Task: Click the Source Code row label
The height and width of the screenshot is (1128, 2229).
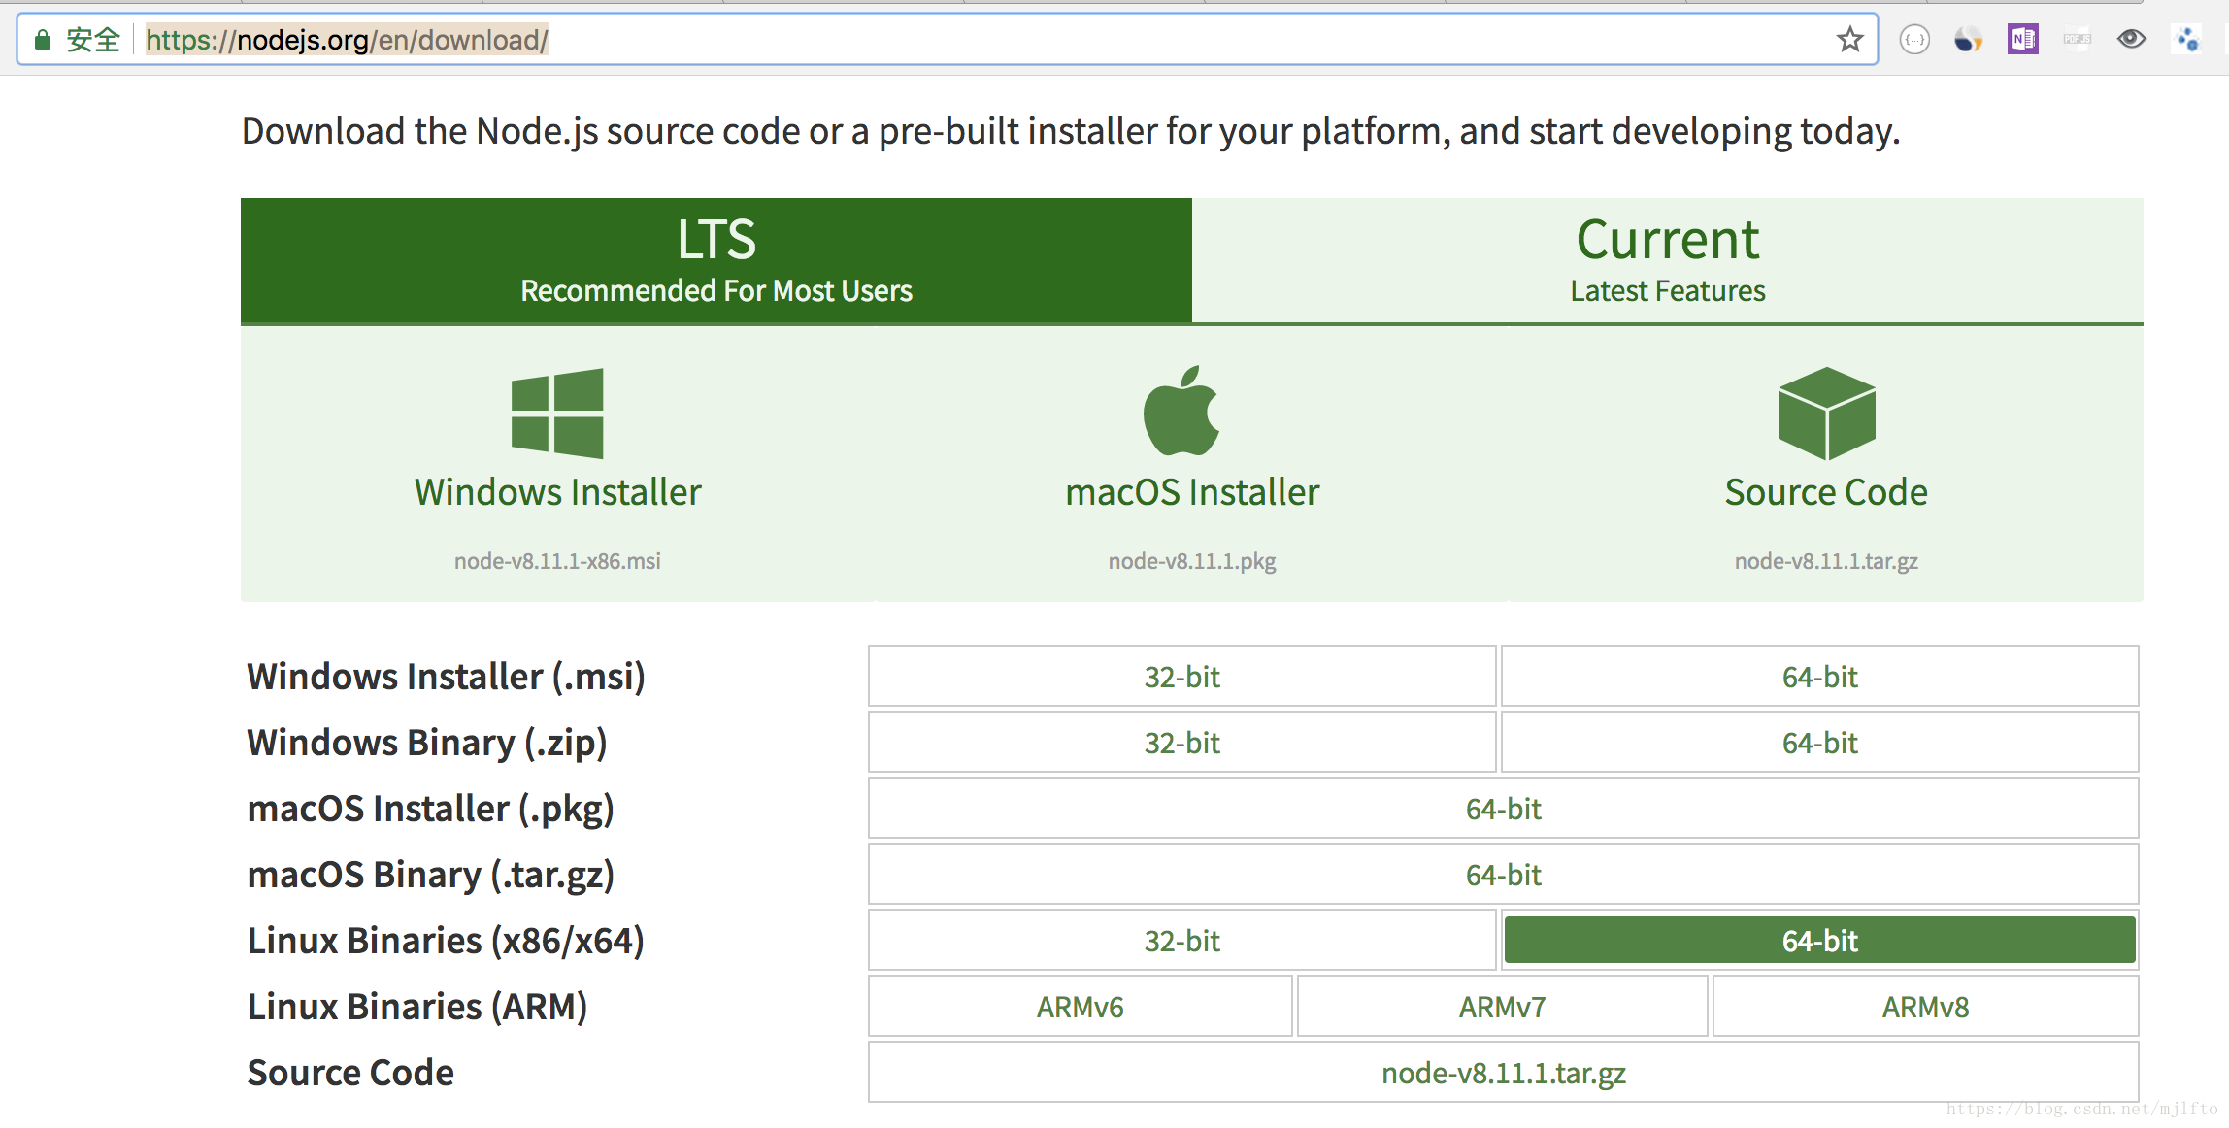Action: pos(350,1073)
